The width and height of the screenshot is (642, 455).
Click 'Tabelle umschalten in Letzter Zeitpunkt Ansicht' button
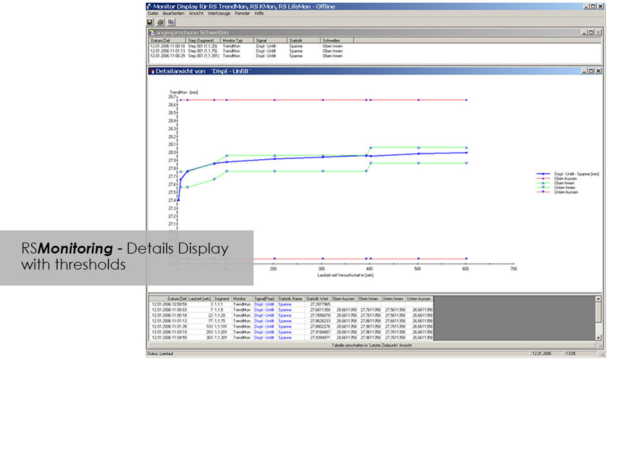coord(371,345)
